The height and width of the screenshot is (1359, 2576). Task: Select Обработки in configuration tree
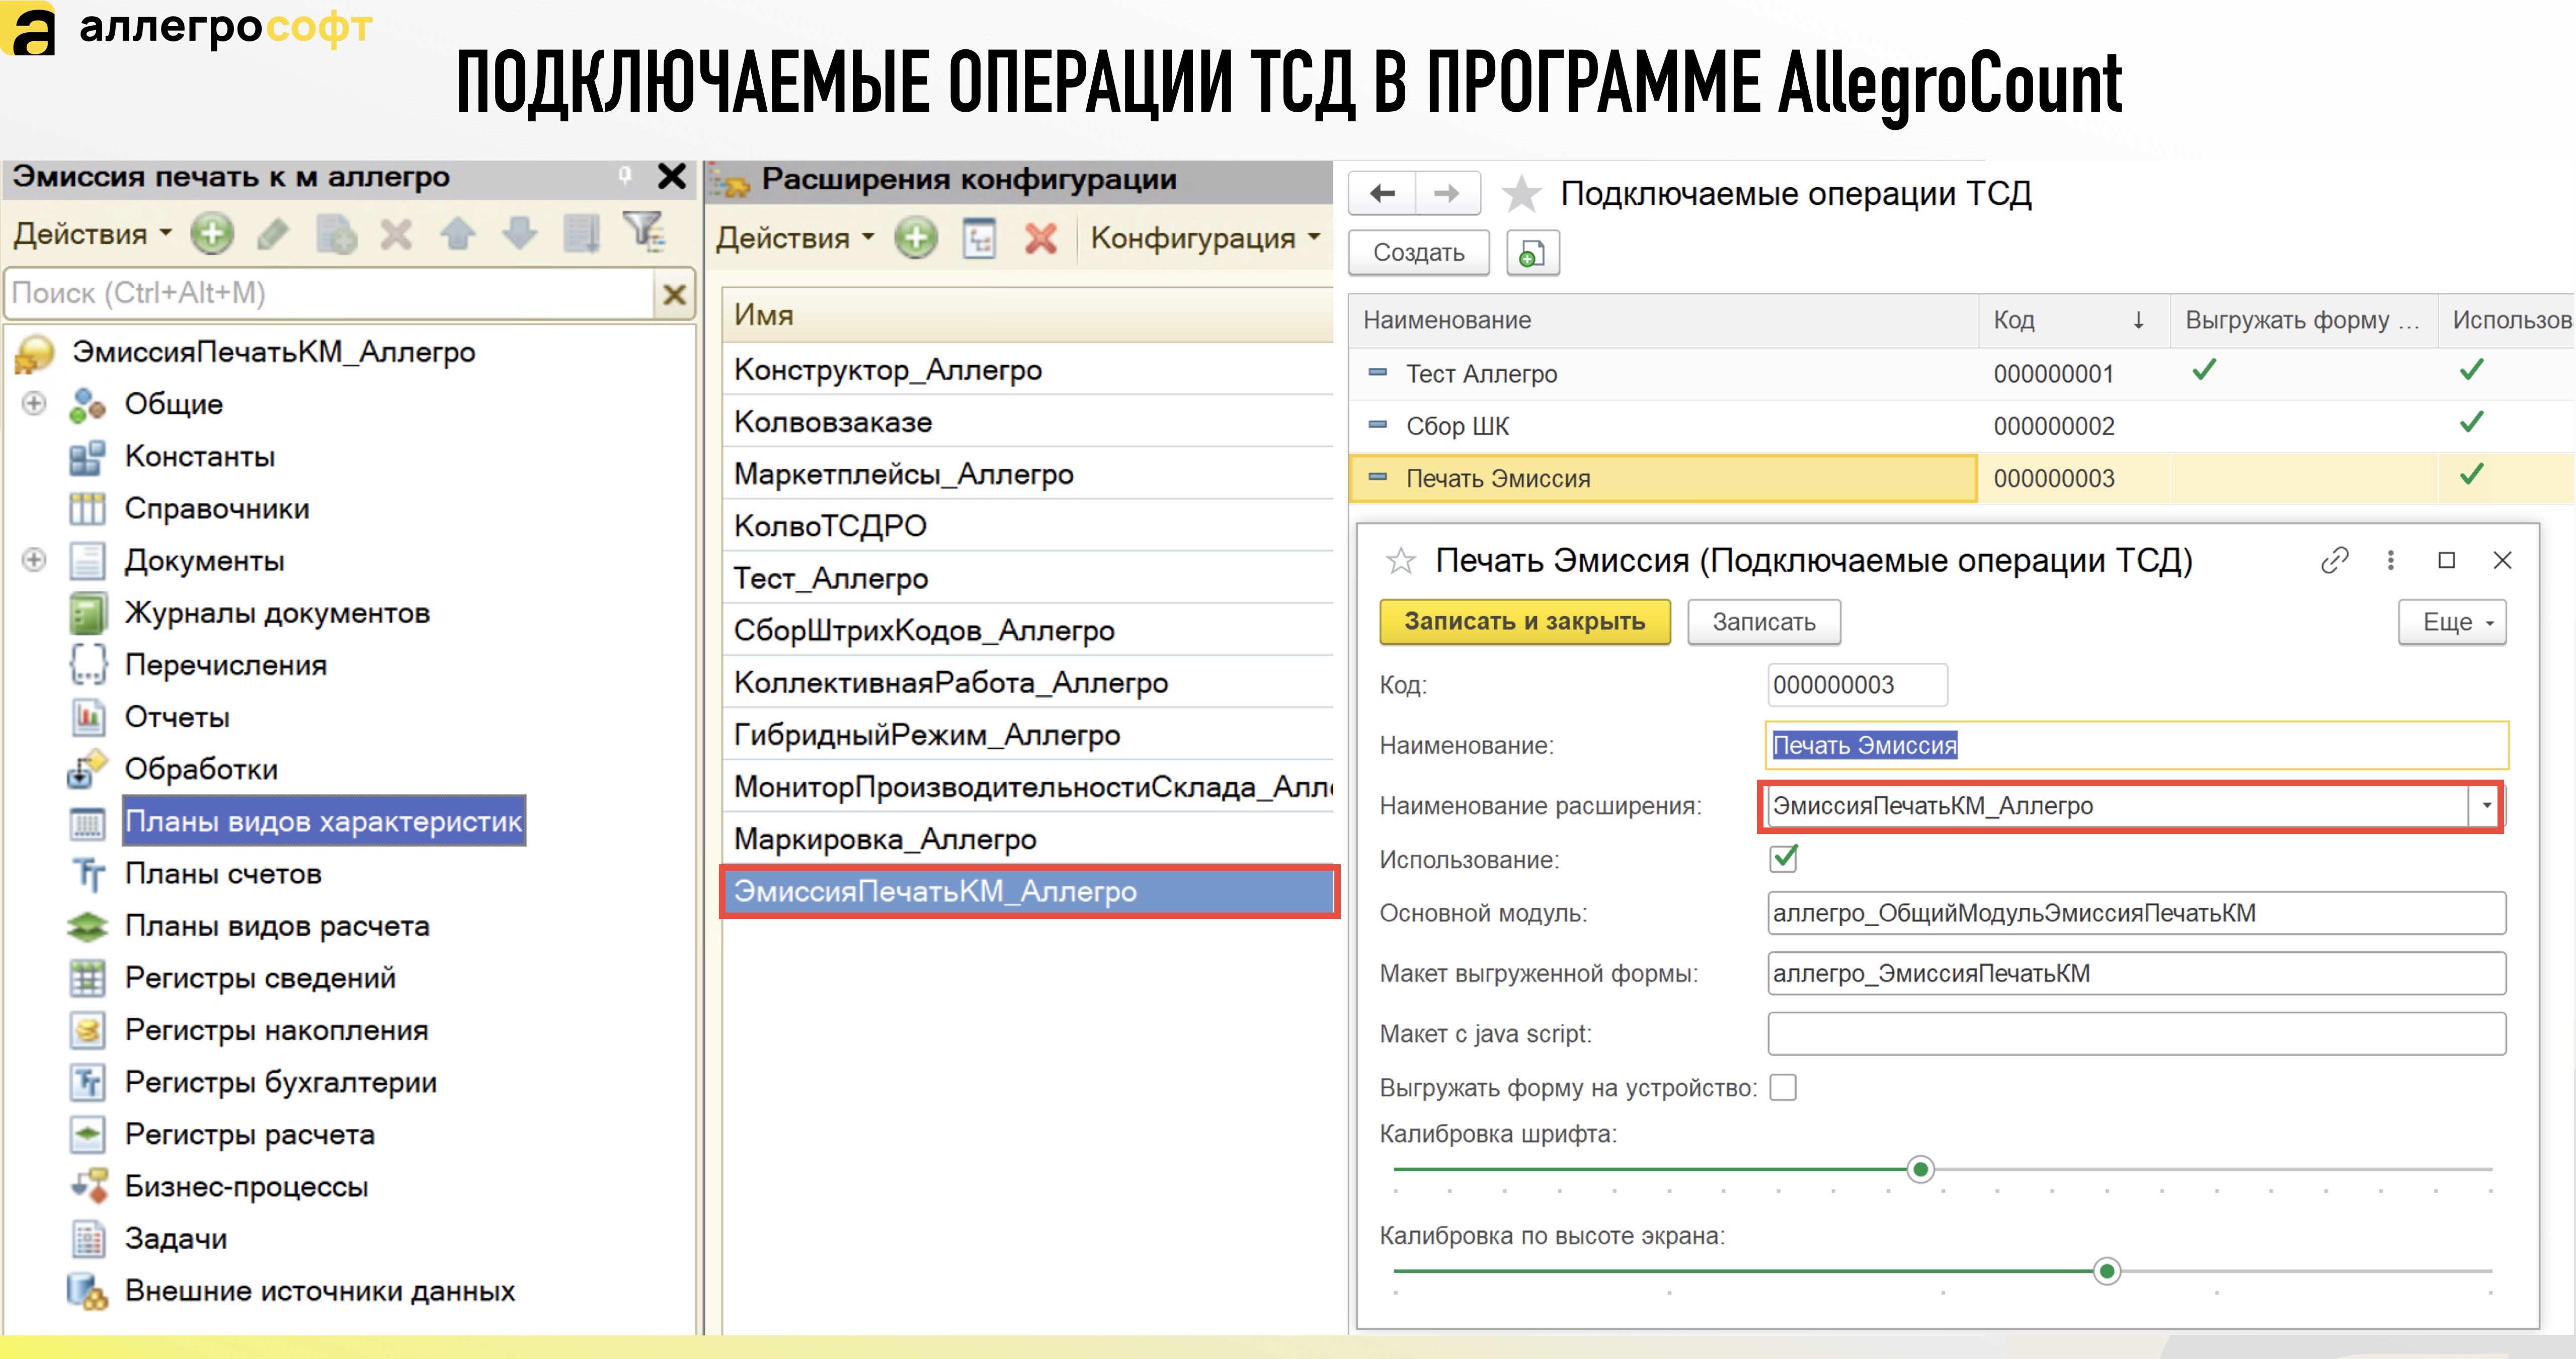click(x=201, y=769)
